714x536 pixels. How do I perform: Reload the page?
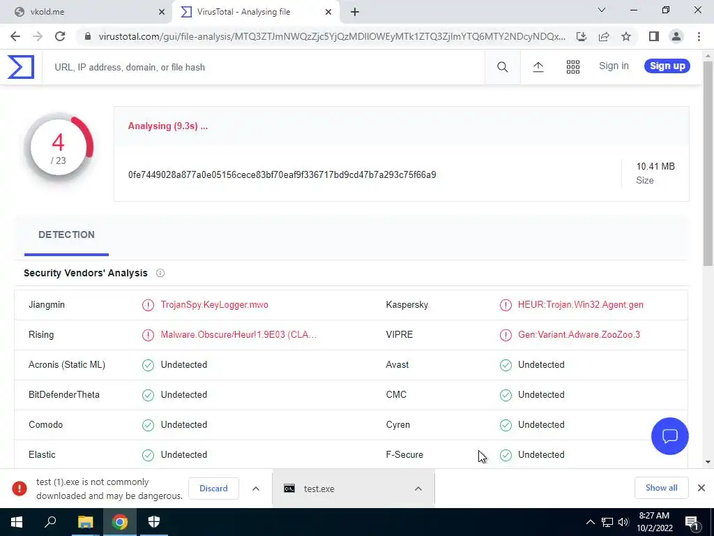[x=60, y=36]
